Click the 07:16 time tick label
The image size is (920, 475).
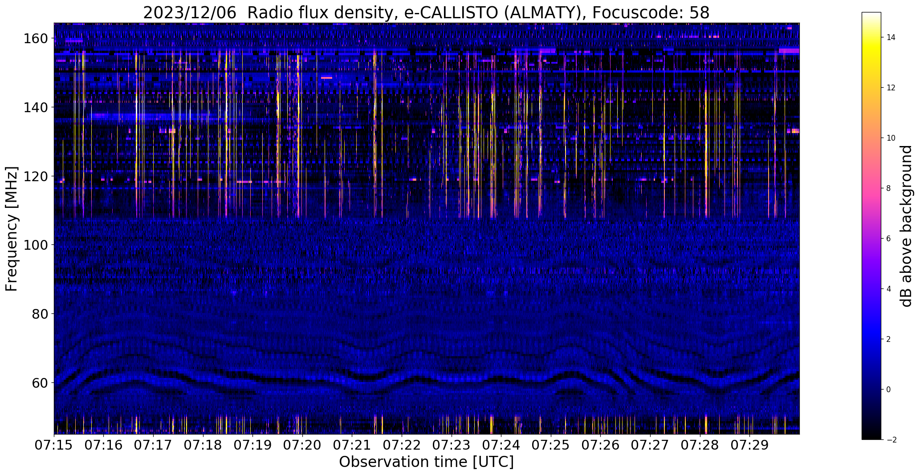[104, 445]
